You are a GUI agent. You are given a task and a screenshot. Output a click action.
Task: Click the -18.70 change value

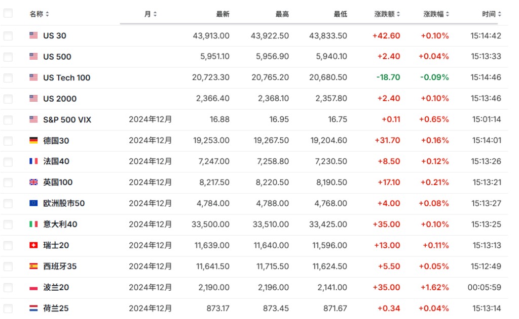388,77
